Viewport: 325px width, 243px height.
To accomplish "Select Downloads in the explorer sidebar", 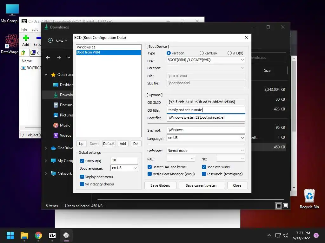I will coord(63,95).
